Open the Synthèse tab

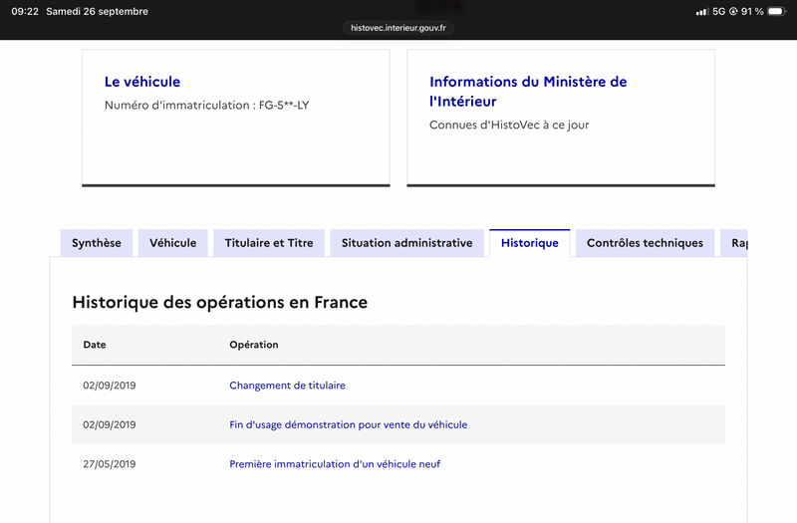(97, 243)
